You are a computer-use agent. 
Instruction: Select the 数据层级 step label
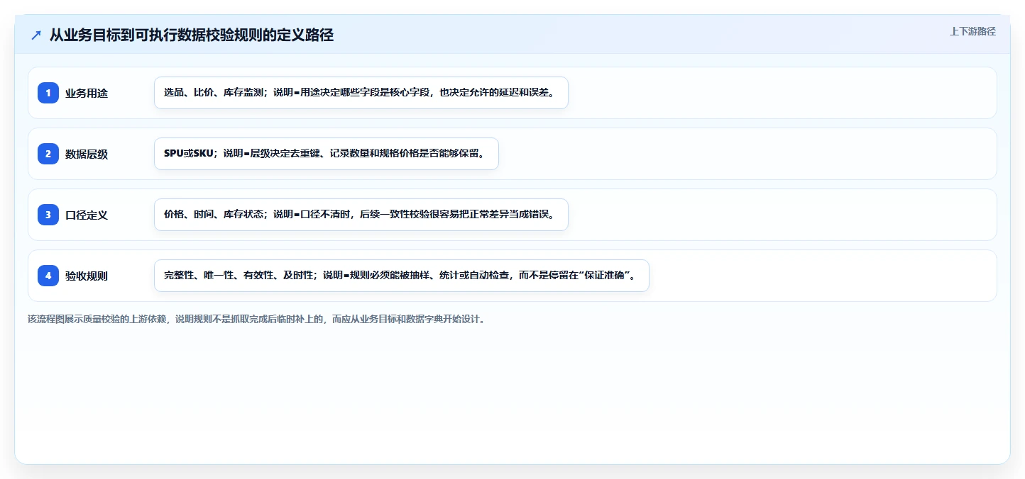pyautogui.click(x=87, y=154)
